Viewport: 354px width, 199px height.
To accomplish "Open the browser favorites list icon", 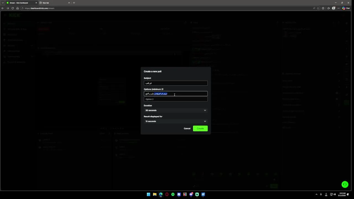I will pos(329,8).
